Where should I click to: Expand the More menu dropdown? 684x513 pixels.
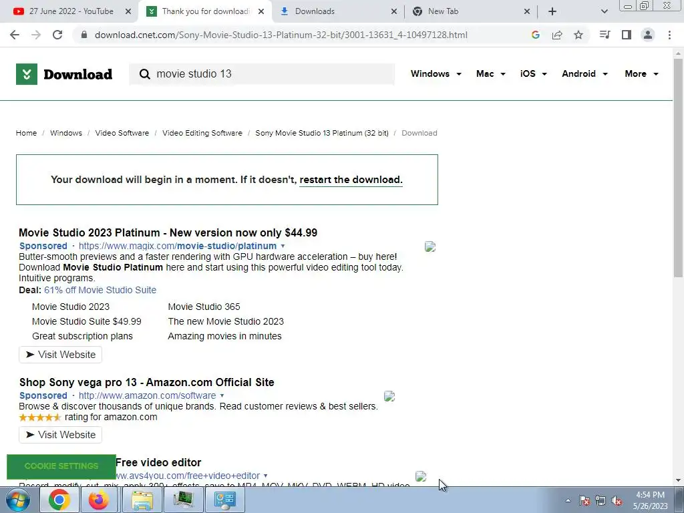pos(641,73)
